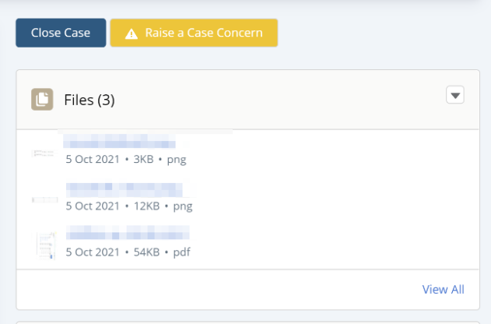Click the pdf file type label
491x324 pixels.
pos(181,252)
